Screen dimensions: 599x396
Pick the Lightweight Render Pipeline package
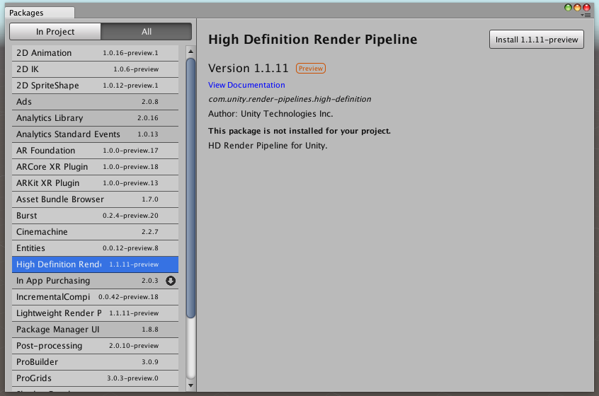(x=95, y=313)
